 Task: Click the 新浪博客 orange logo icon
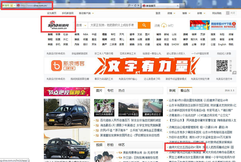[x=56, y=65]
